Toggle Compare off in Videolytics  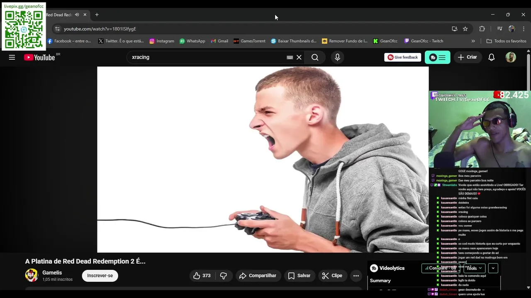coord(441,268)
